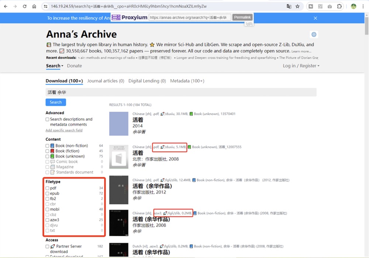Click the browser back arrow

[x=6, y=6]
